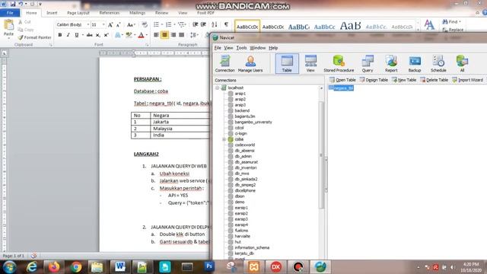Toggle underline formatting in Word

pyautogui.click(x=76, y=35)
